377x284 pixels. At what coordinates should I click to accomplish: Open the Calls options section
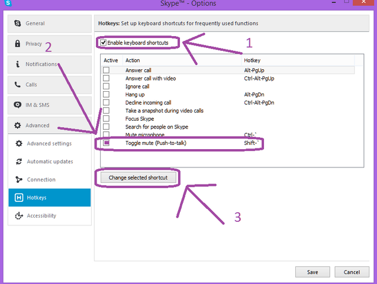coord(50,85)
